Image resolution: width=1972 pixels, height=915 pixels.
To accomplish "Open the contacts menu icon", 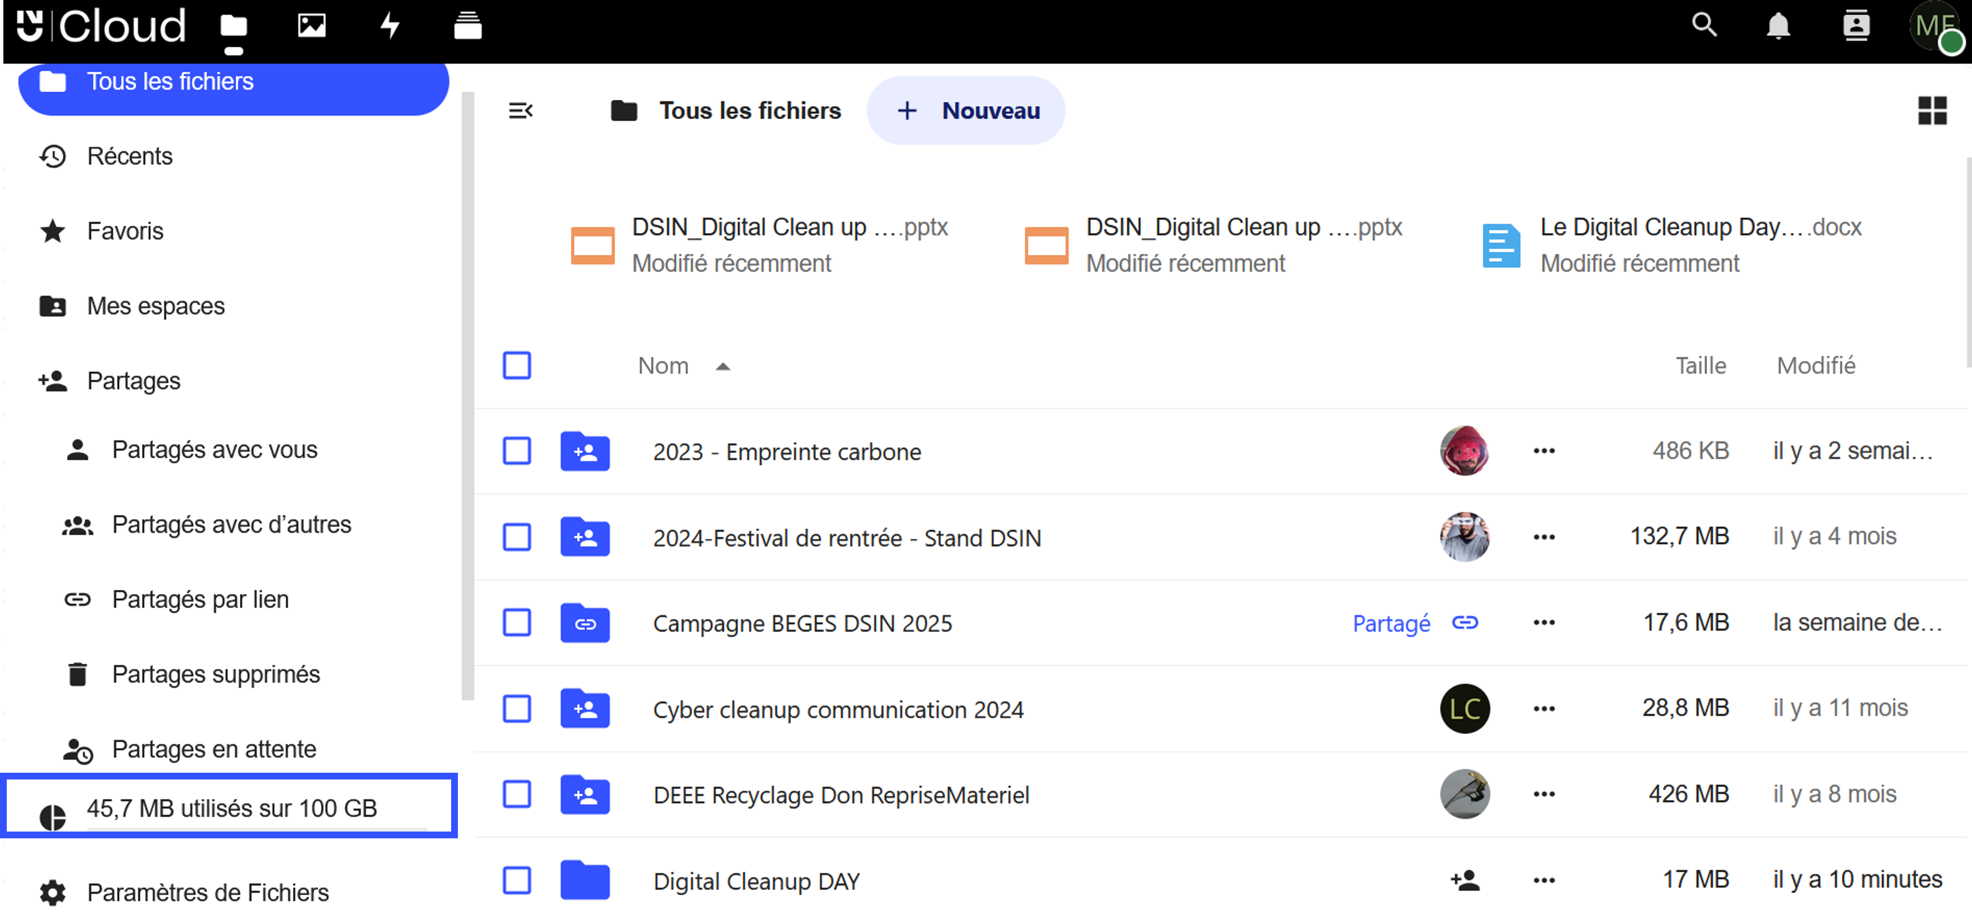I will (1856, 26).
